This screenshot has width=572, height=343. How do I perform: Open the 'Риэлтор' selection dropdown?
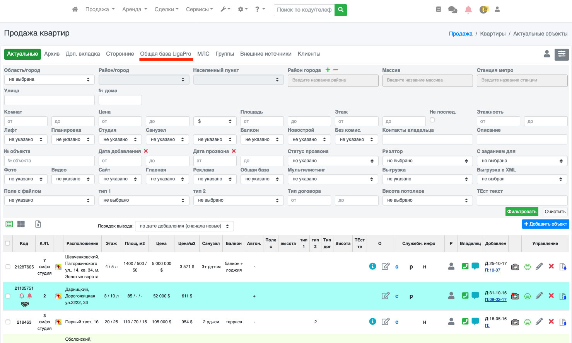coord(427,161)
